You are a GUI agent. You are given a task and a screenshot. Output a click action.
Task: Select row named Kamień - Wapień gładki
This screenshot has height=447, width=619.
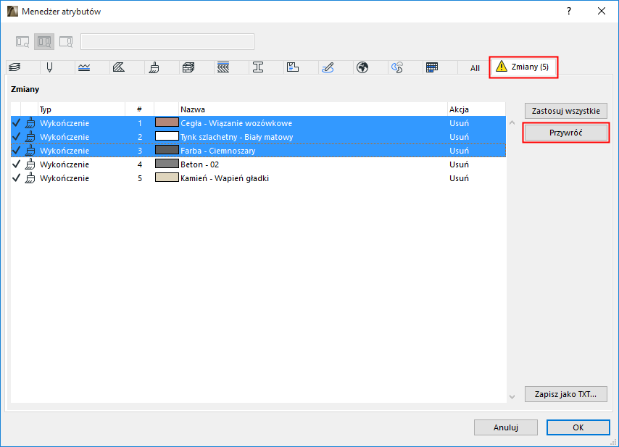(258, 178)
